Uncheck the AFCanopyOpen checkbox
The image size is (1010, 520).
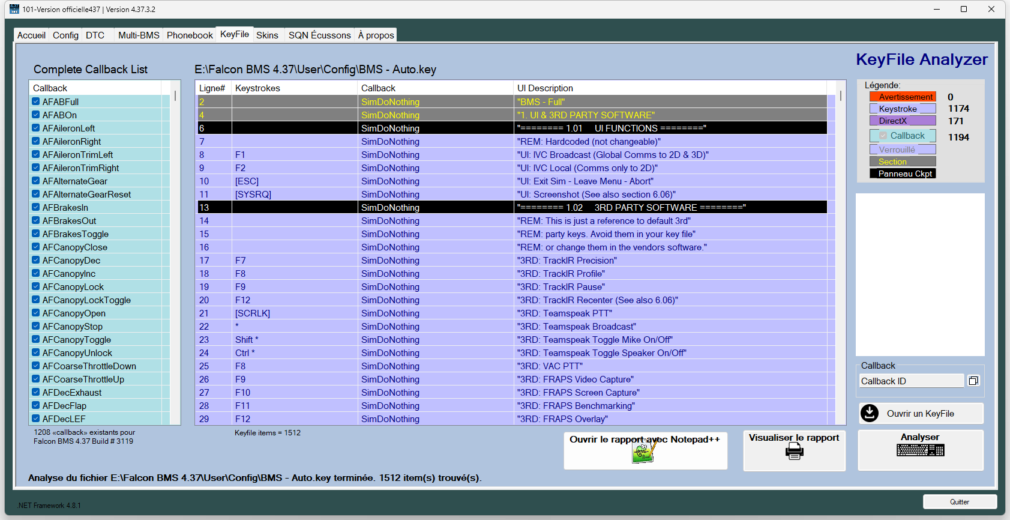(x=36, y=313)
